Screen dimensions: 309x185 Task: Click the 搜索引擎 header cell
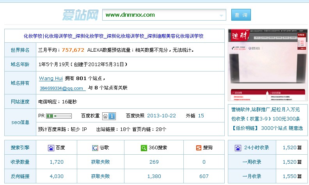pyautogui.click(x=20, y=147)
